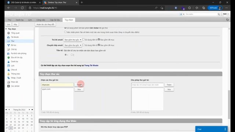Open a new browser tab
Image resolution: width=235 pixels, height=132 pixels.
coord(82,3)
